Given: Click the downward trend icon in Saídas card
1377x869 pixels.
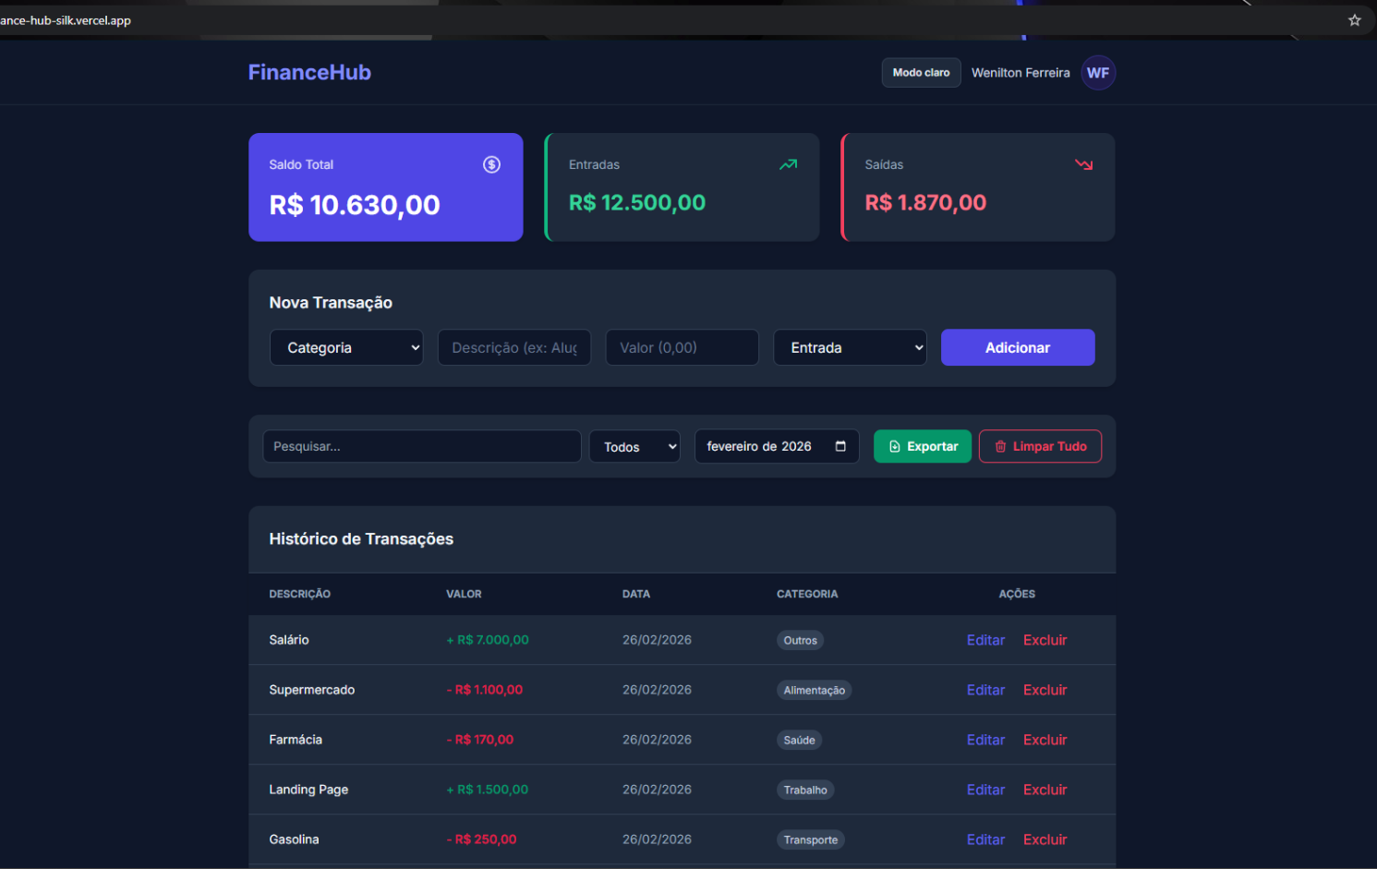Looking at the screenshot, I should (x=1083, y=164).
